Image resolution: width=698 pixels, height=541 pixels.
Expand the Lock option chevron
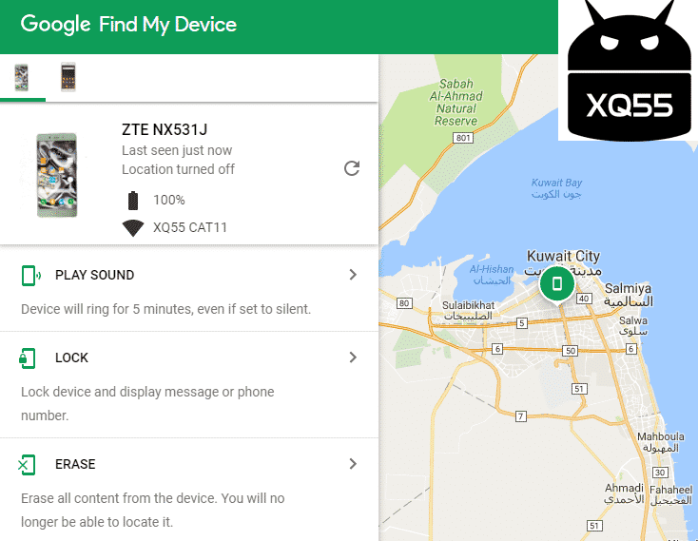point(353,357)
